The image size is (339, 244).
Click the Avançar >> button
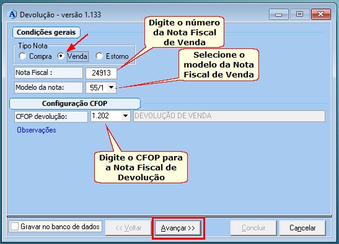coord(178,228)
